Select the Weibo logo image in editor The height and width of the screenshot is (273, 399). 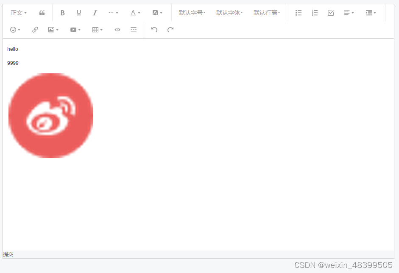pyautogui.click(x=51, y=116)
